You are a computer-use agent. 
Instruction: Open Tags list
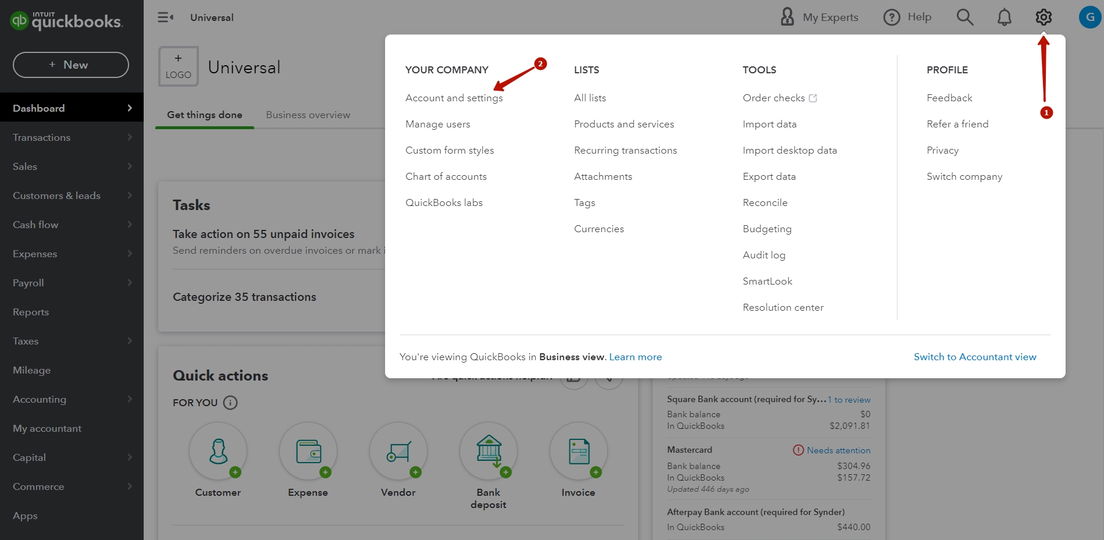(585, 202)
